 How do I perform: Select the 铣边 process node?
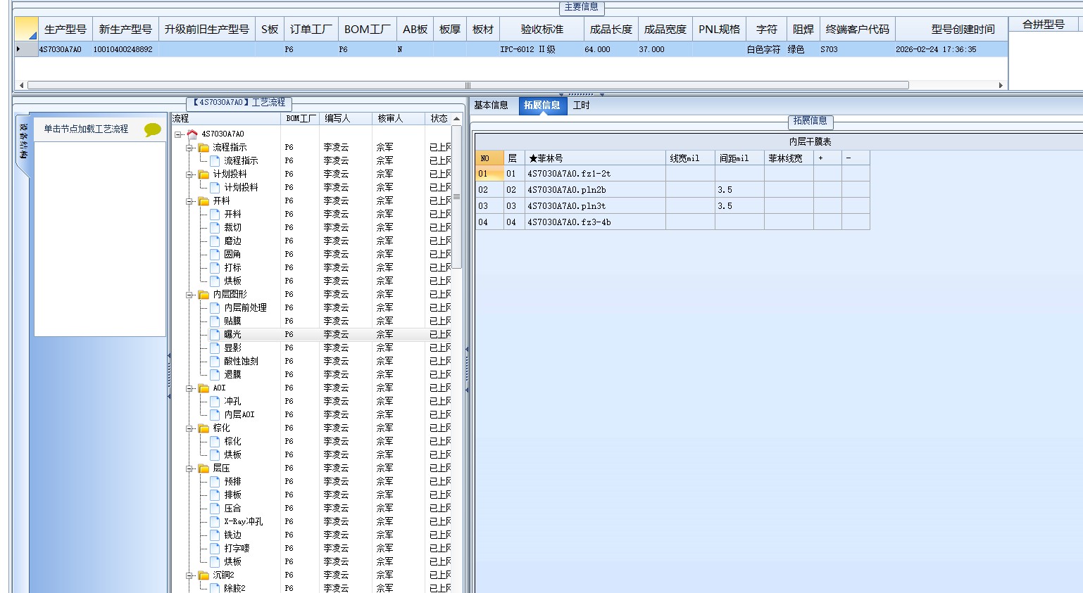tap(233, 535)
